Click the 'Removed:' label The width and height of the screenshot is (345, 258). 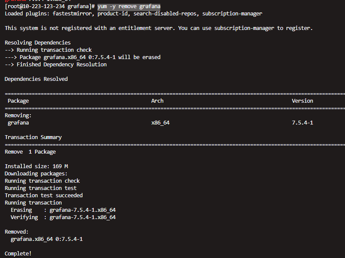point(17,231)
